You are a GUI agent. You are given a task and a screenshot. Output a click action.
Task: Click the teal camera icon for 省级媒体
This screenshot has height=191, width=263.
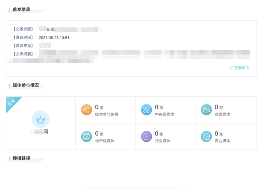coord(206,110)
